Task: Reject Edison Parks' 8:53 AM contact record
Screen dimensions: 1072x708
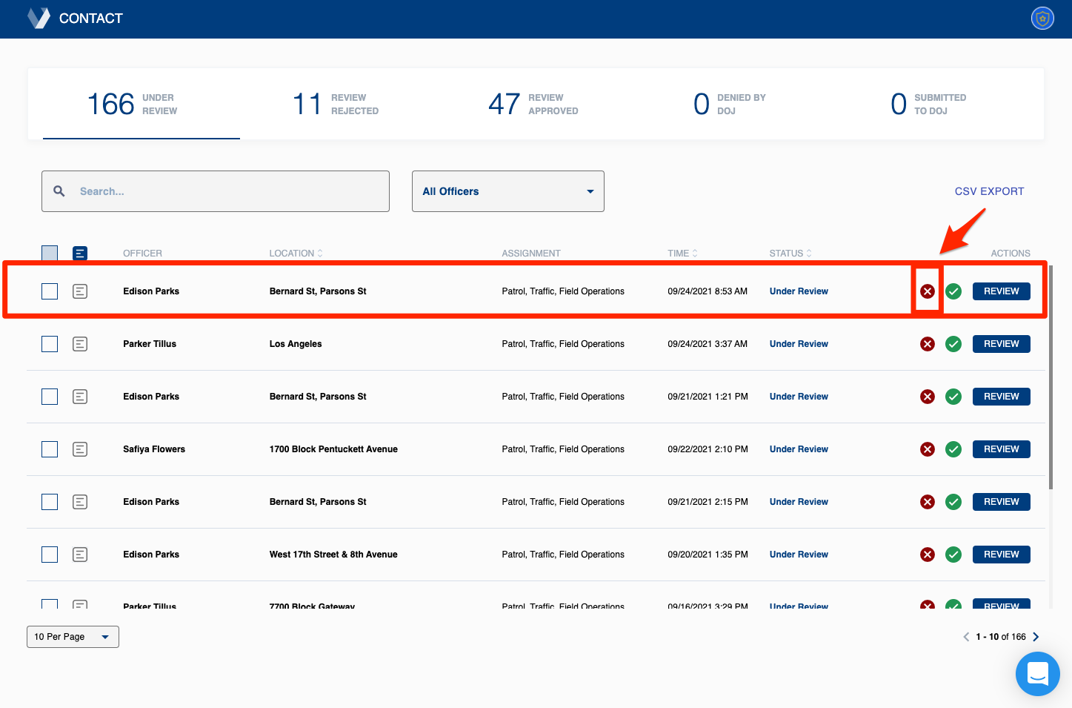Action: point(927,291)
